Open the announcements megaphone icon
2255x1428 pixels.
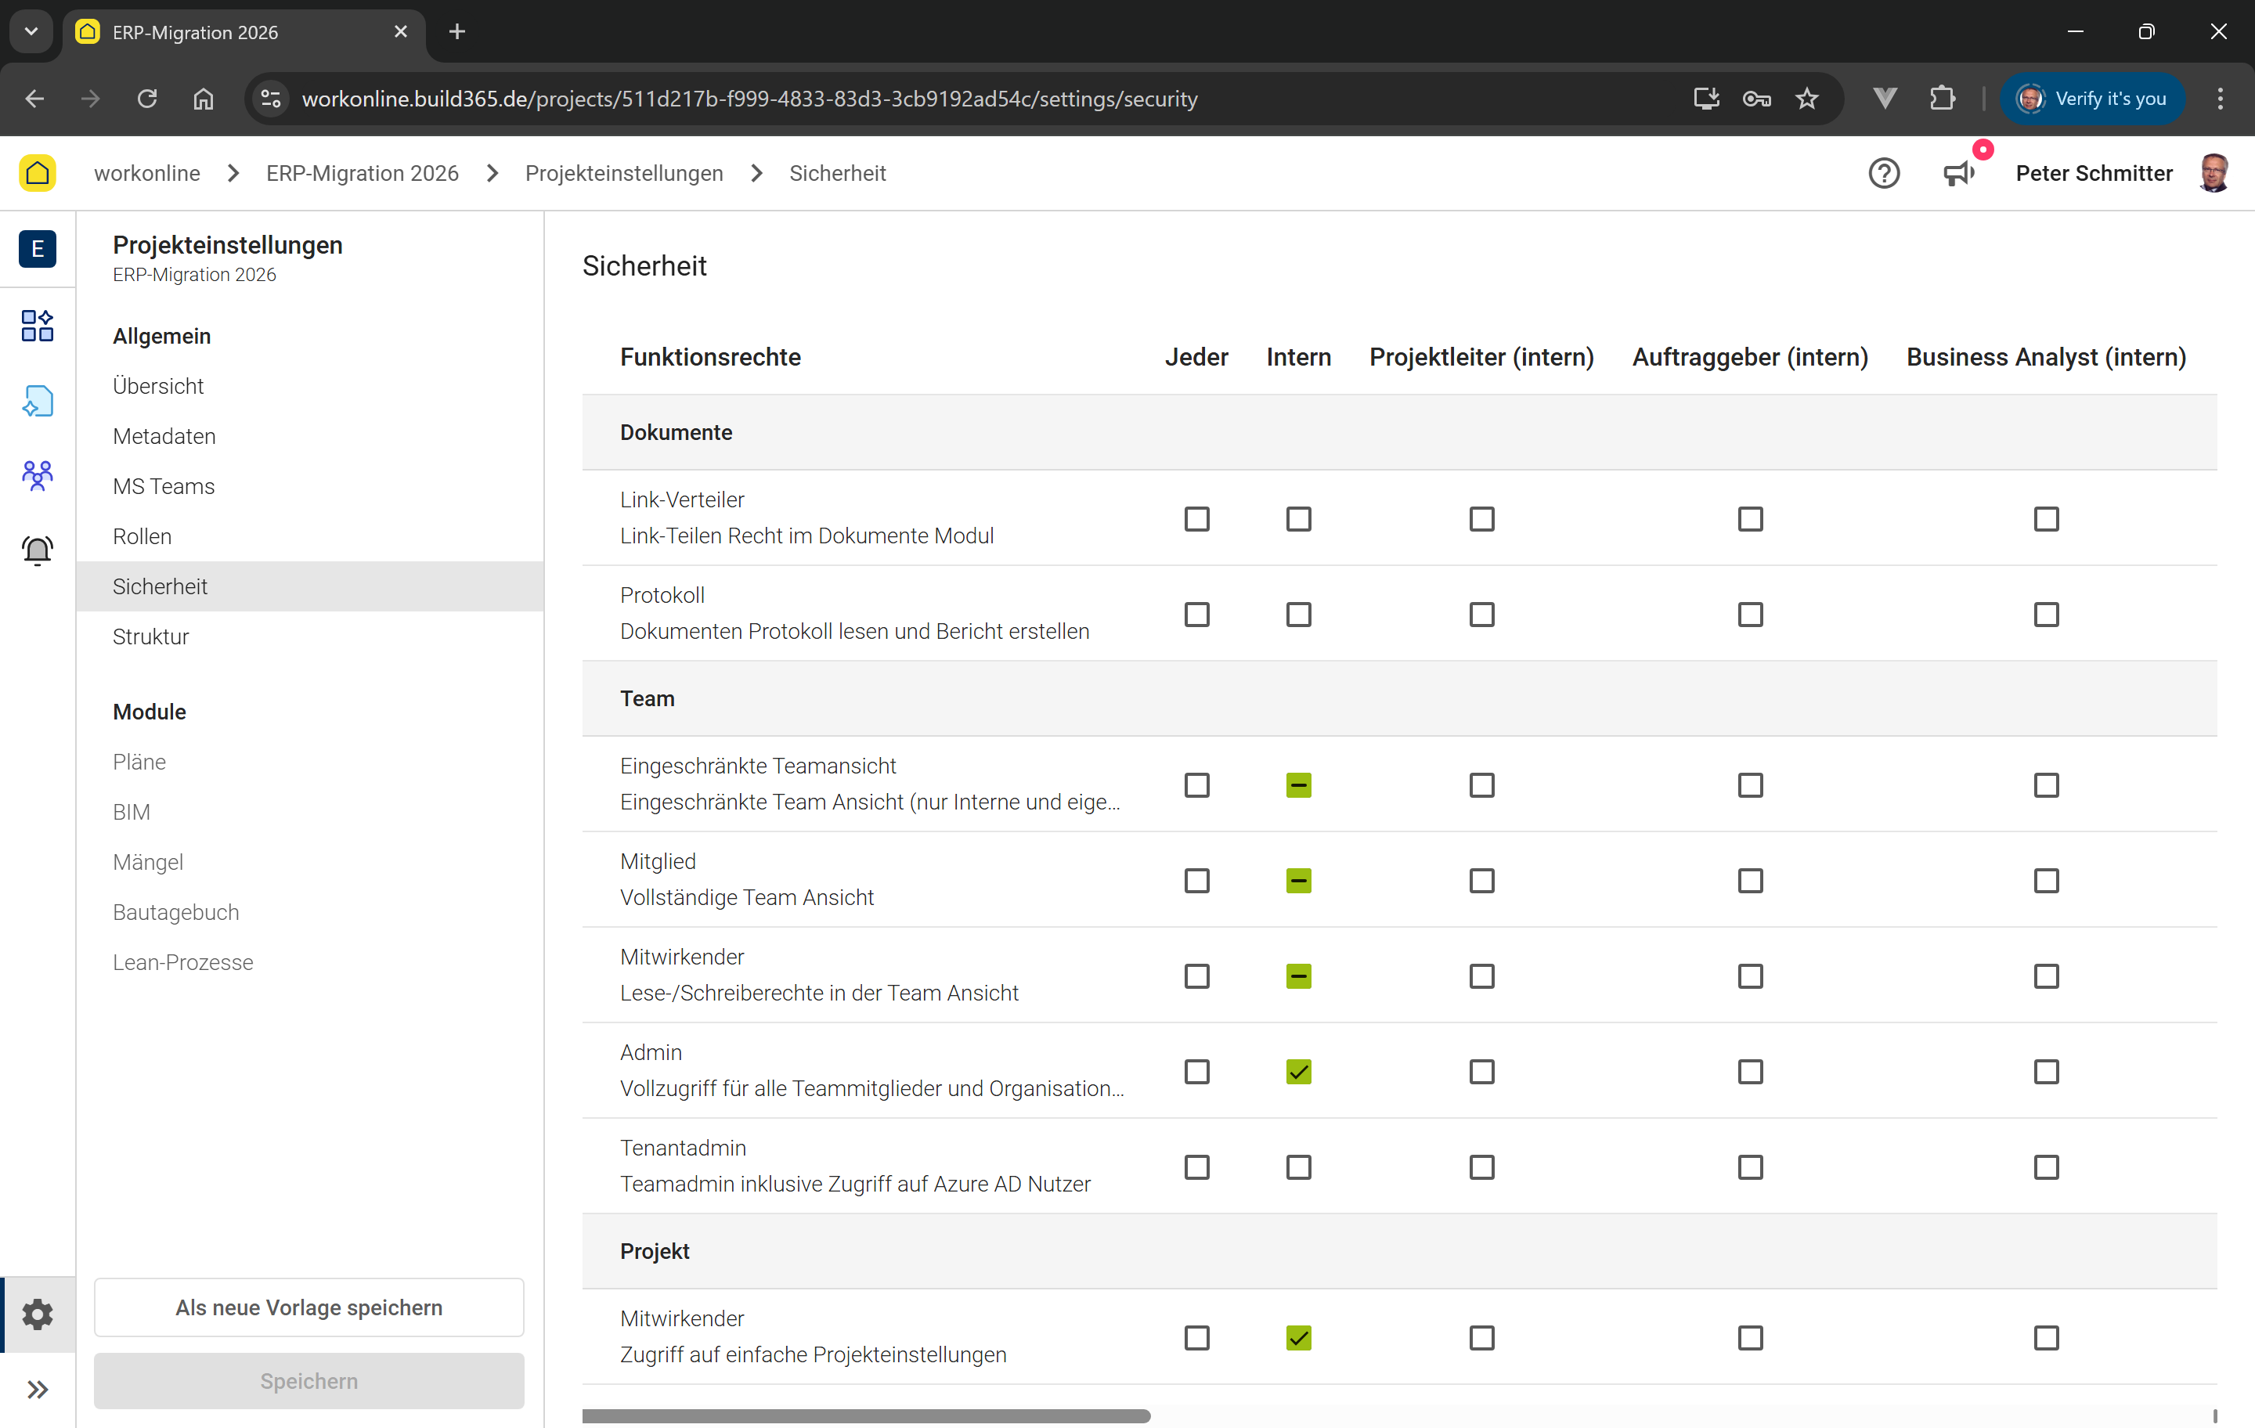(x=1958, y=173)
